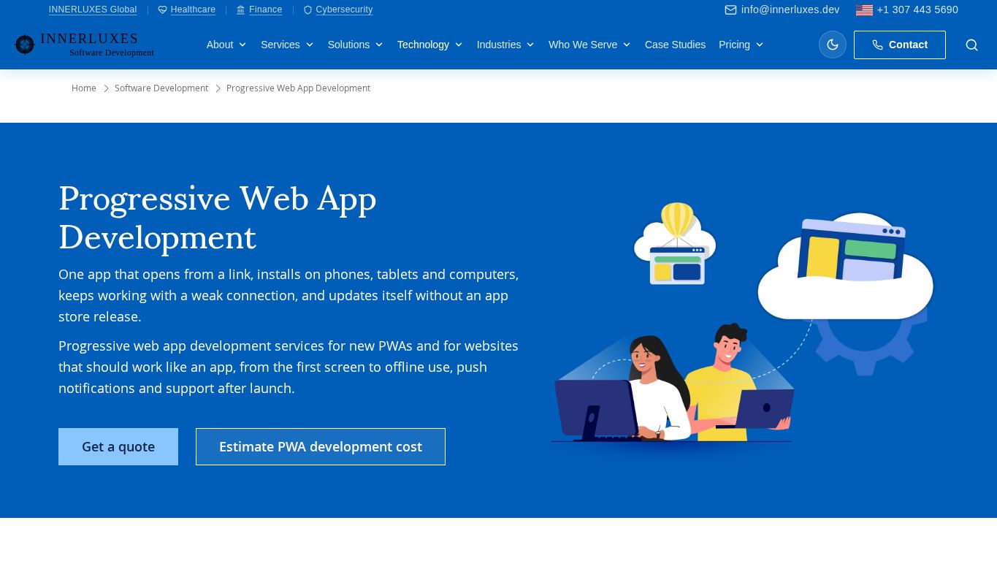This screenshot has width=997, height=561.
Task: Expand the Pricing dropdown chevron
Action: (x=760, y=45)
